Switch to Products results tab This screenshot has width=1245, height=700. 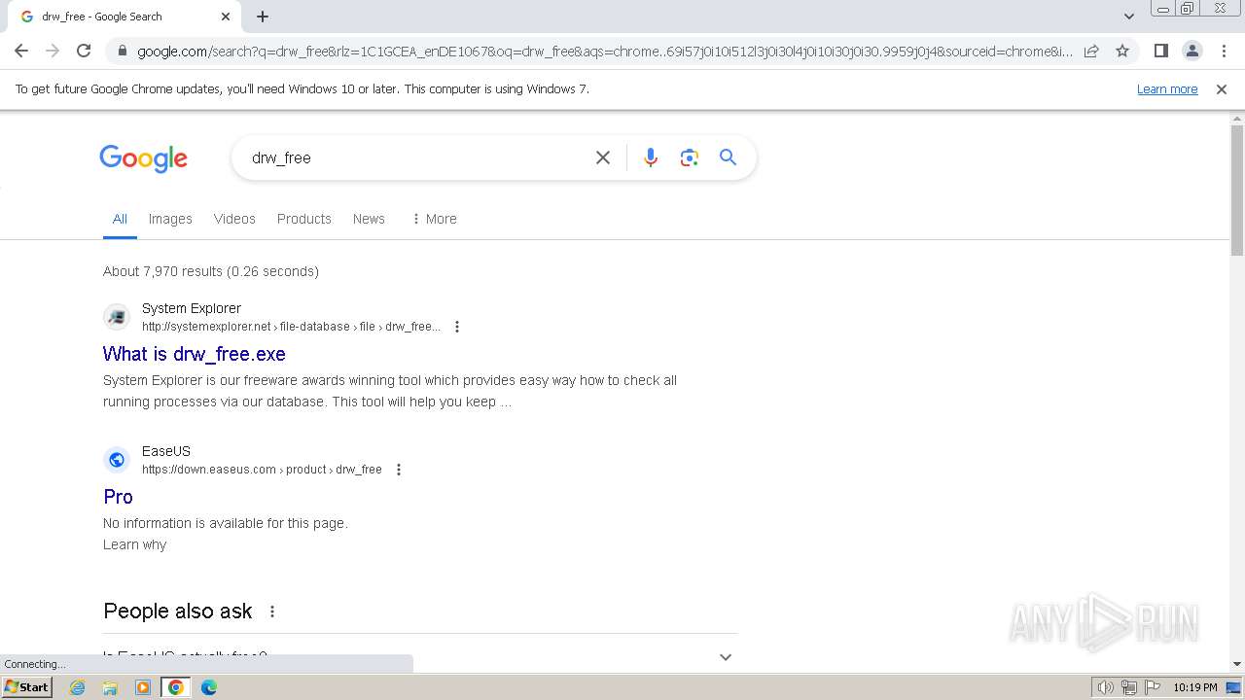tap(304, 219)
